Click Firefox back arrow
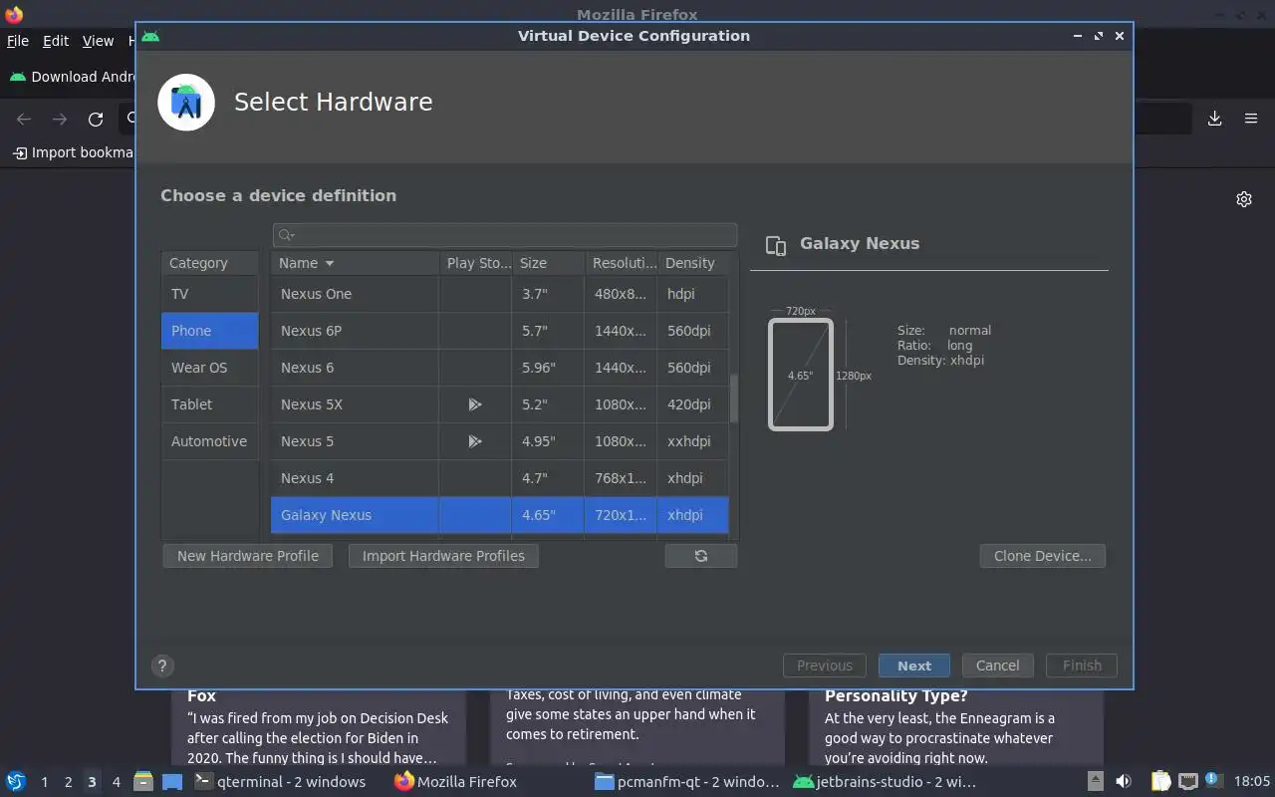The width and height of the screenshot is (1275, 797). point(24,120)
